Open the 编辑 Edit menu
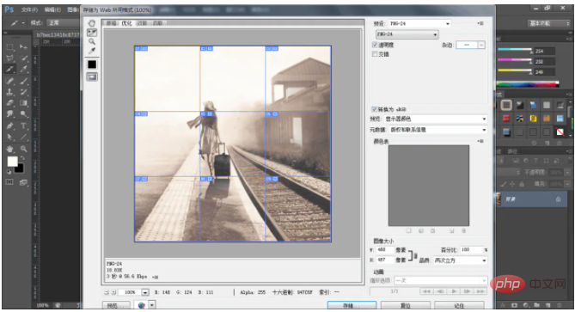This screenshot has height=312, width=575. coord(52,10)
